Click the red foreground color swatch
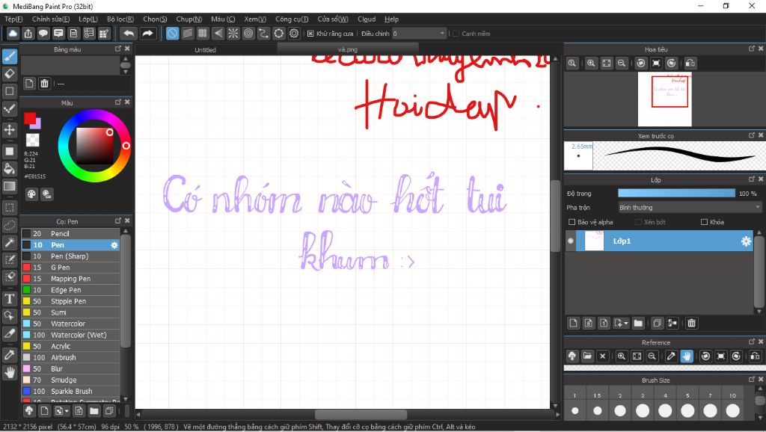The height and width of the screenshot is (432, 766). (x=30, y=117)
